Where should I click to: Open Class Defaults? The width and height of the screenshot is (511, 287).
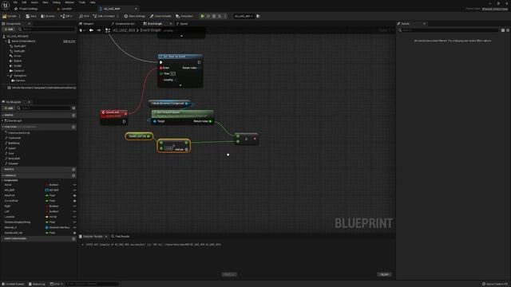(x=160, y=16)
